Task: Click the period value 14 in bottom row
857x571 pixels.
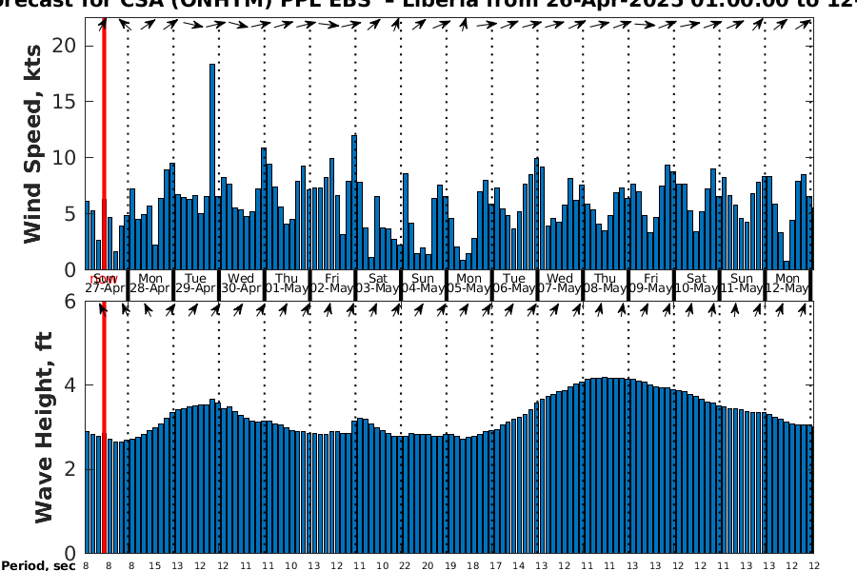Action: (518, 565)
